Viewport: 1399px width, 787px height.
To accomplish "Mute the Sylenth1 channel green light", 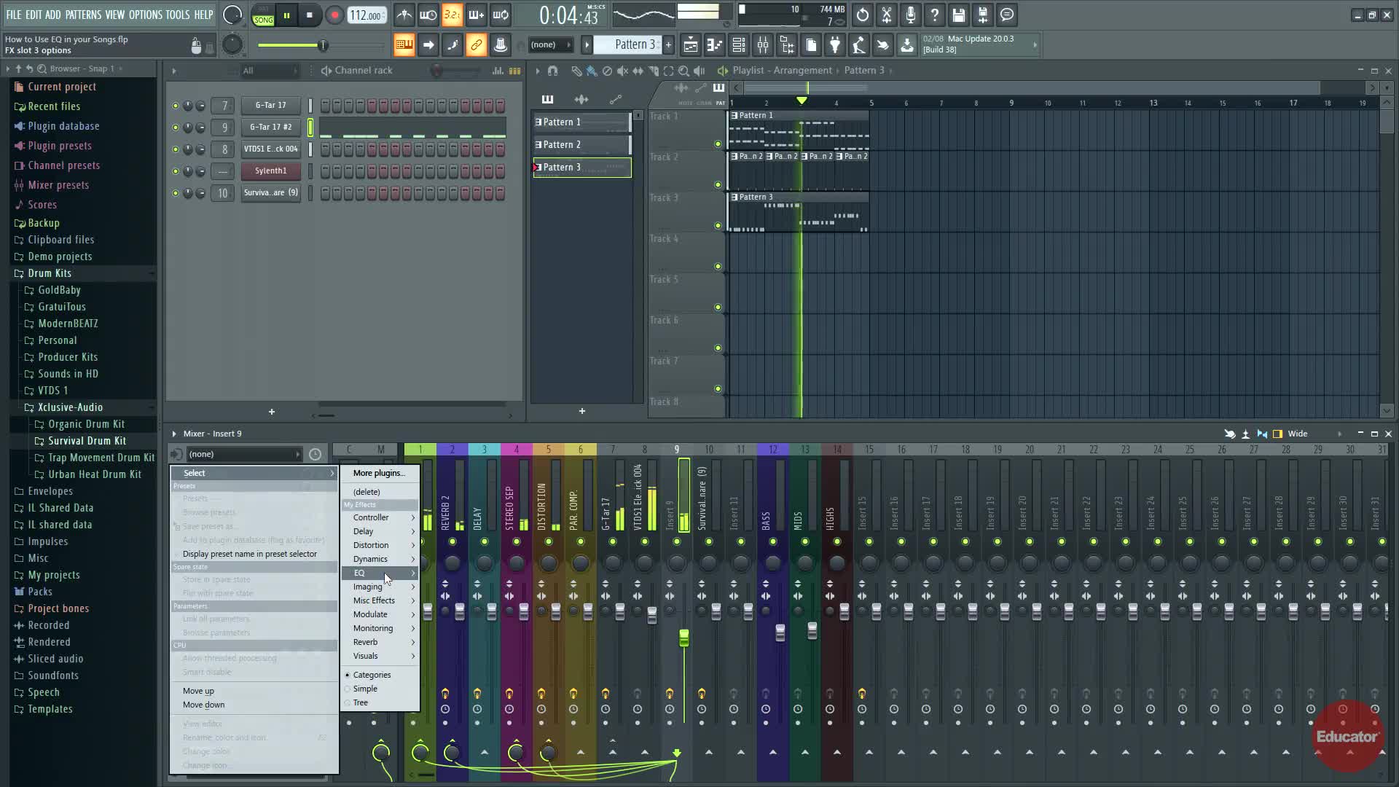I will click(175, 171).
